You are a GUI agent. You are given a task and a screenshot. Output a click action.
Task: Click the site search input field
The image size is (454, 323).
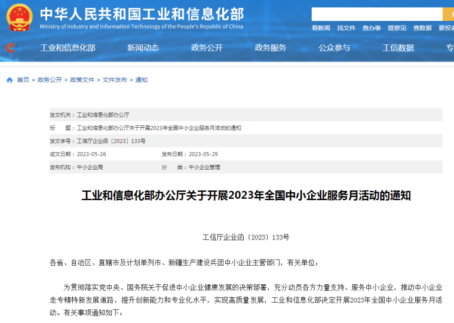click(376, 14)
